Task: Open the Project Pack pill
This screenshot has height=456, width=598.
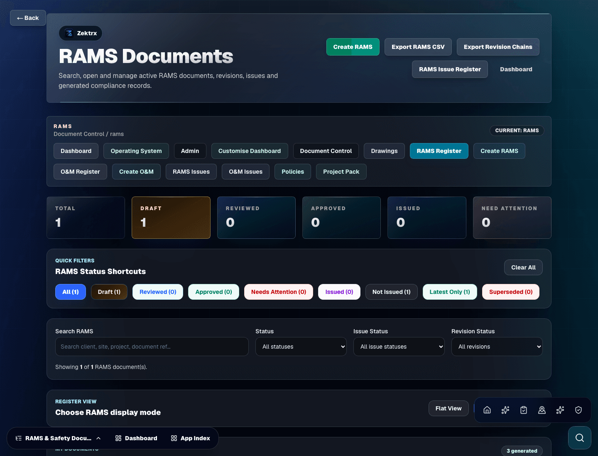Action: pyautogui.click(x=341, y=172)
